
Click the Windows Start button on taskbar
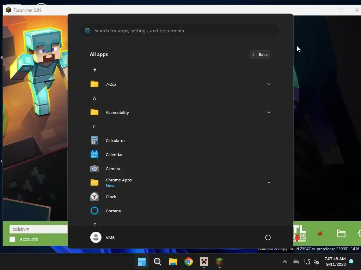(x=142, y=262)
